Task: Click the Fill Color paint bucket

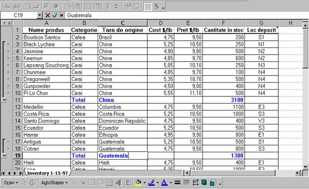Action: point(138,183)
